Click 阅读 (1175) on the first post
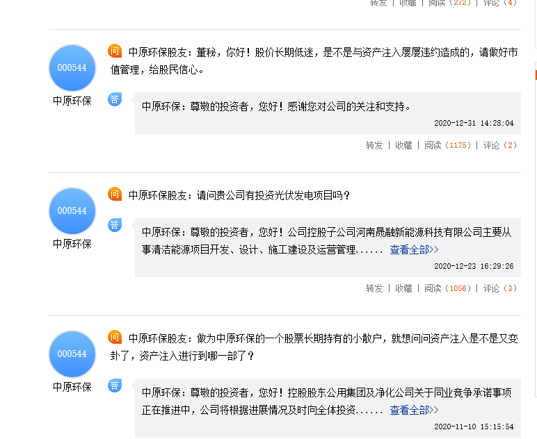 pyautogui.click(x=448, y=145)
